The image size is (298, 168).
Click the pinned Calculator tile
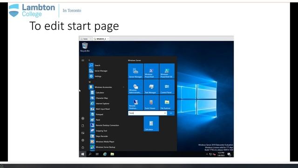tap(151, 124)
